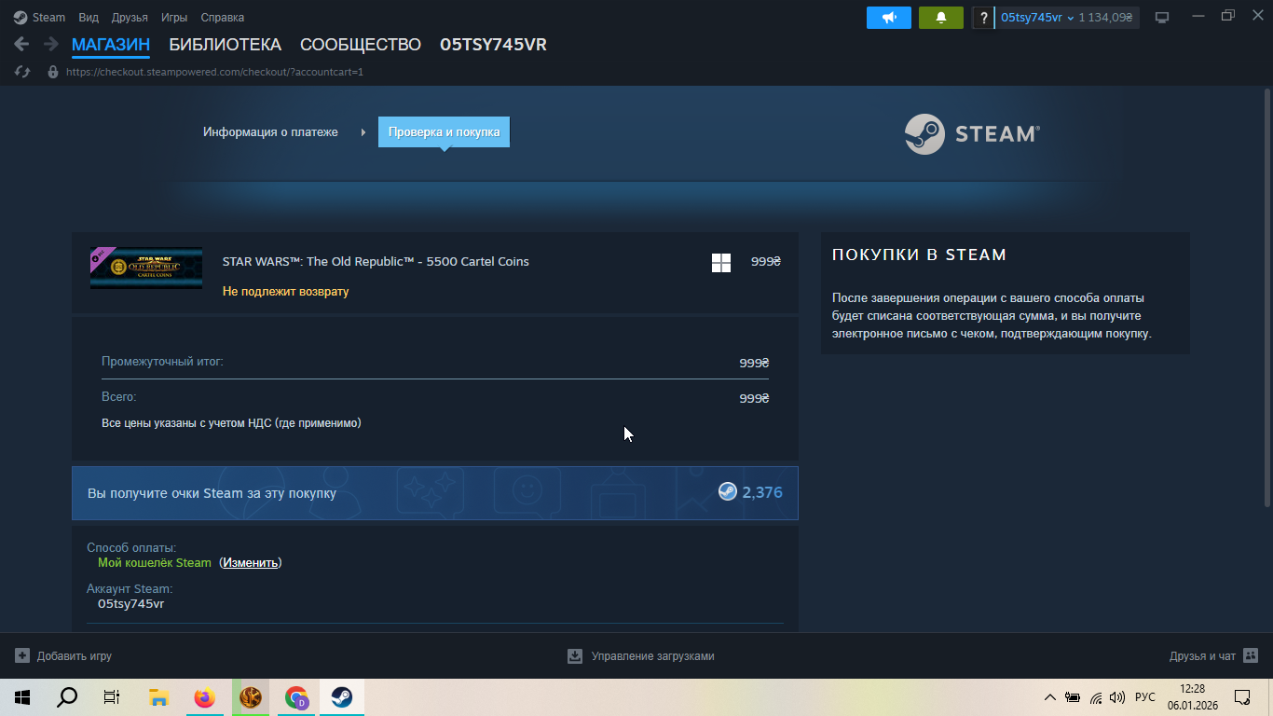Image resolution: width=1273 pixels, height=716 pixels.
Task: Click the Не подлежит возврату notice
Action: [x=286, y=292]
